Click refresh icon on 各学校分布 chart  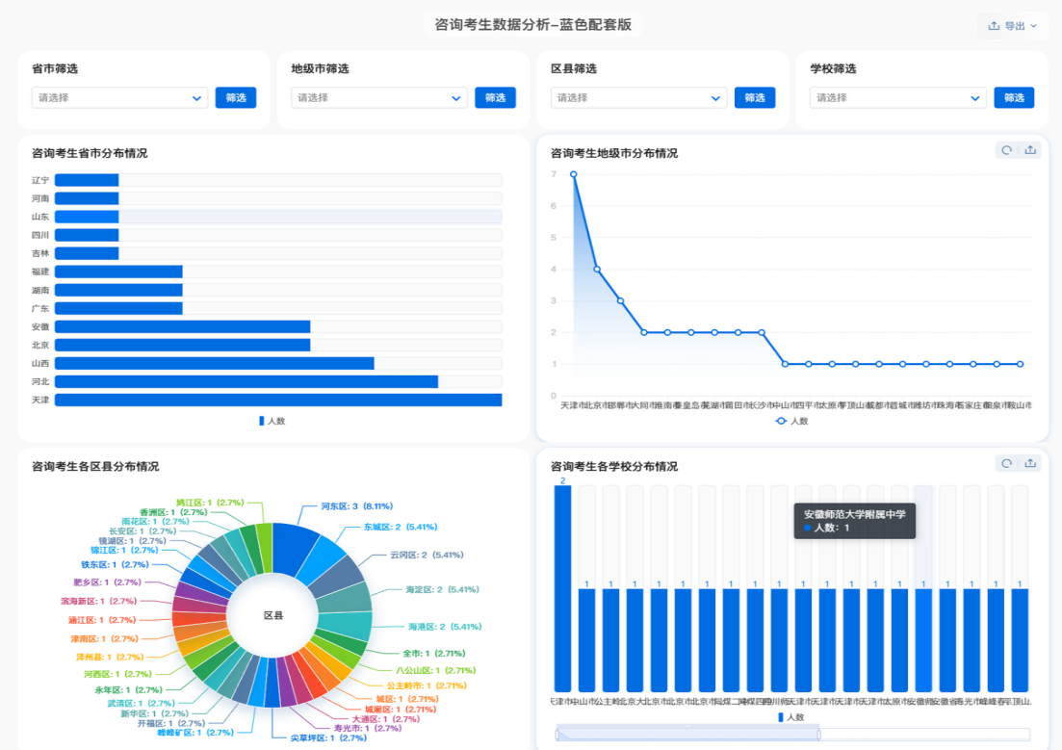pyautogui.click(x=1007, y=464)
